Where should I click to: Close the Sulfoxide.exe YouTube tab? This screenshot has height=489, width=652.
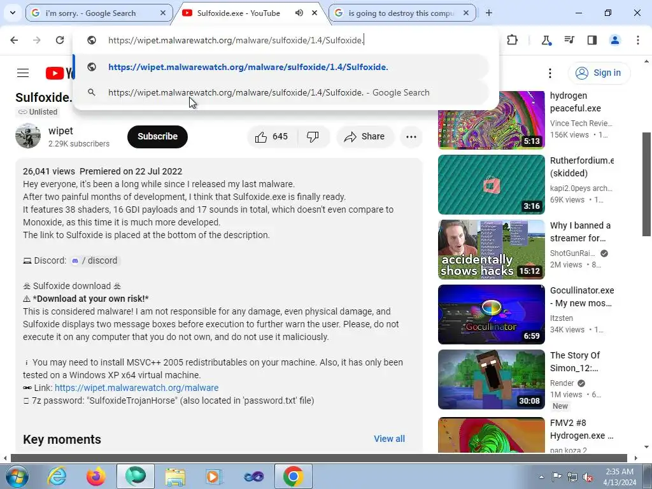pos(315,13)
